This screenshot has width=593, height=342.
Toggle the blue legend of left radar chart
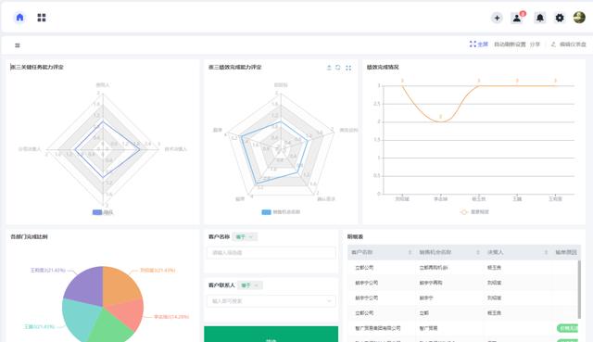pyautogui.click(x=97, y=212)
